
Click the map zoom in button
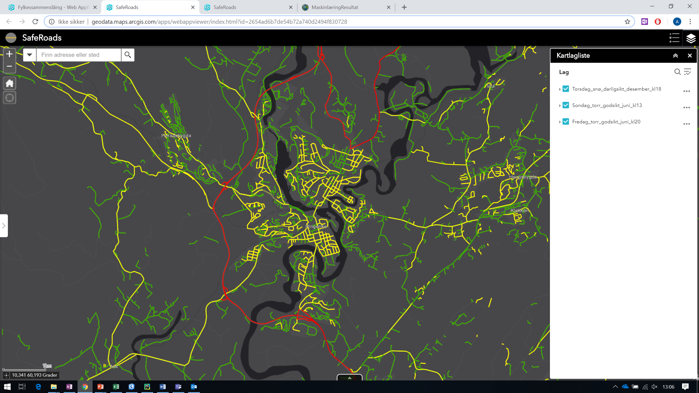click(9, 54)
